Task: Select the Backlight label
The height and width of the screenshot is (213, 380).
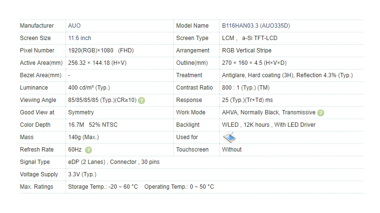Action: 188,125
